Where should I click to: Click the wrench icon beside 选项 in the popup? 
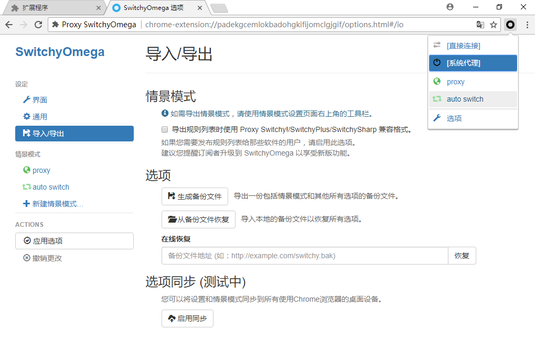point(437,118)
